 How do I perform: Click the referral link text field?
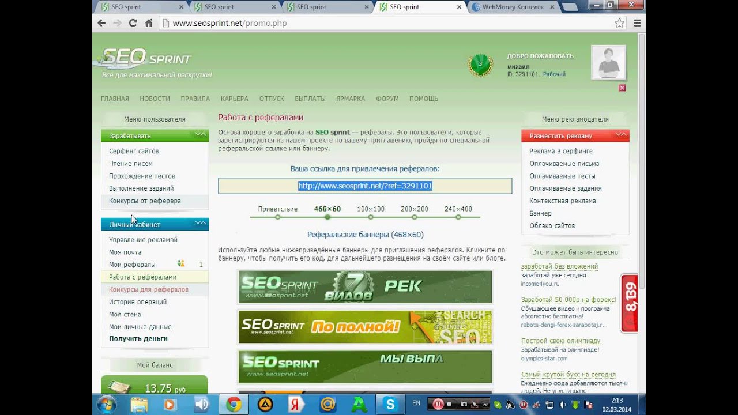[365, 186]
